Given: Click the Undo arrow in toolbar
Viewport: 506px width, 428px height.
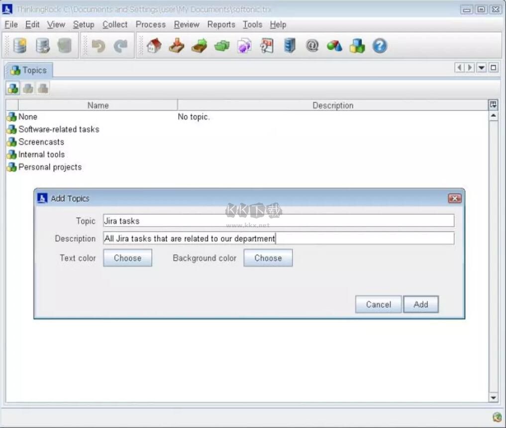Looking at the screenshot, I should pos(99,46).
